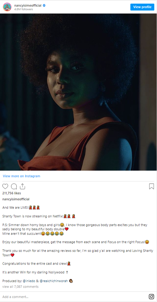This screenshot has width=157, height=302.
Task: Click the Add a comment field
Action: pyautogui.click(x=73, y=297)
